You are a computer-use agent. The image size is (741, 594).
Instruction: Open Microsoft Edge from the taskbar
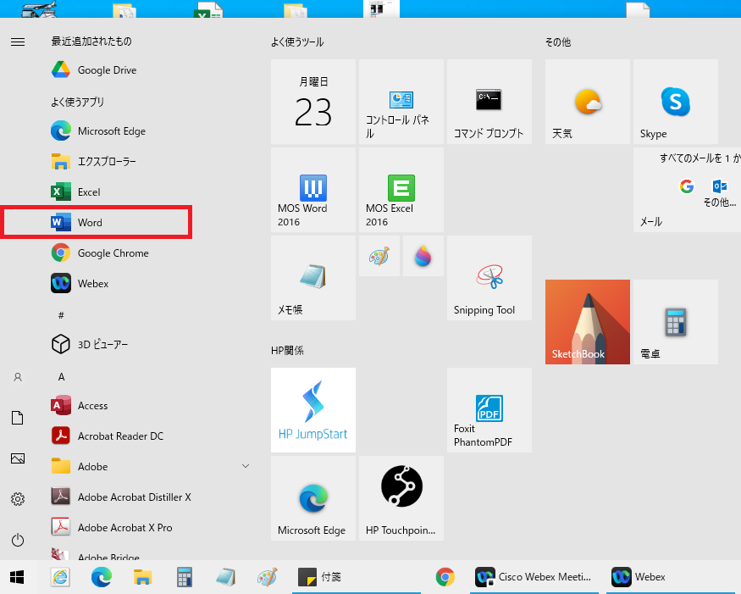102,577
